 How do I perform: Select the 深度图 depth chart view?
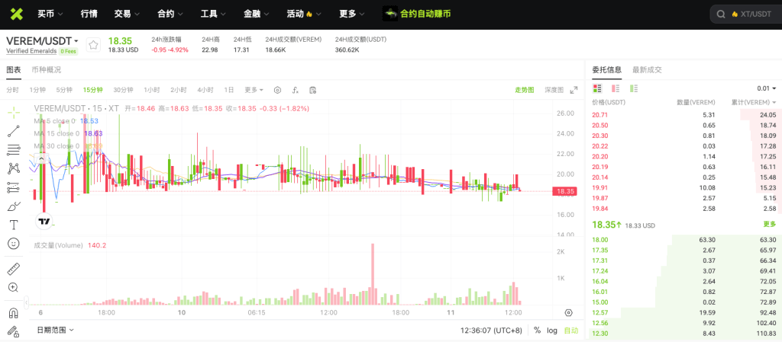tap(554, 90)
